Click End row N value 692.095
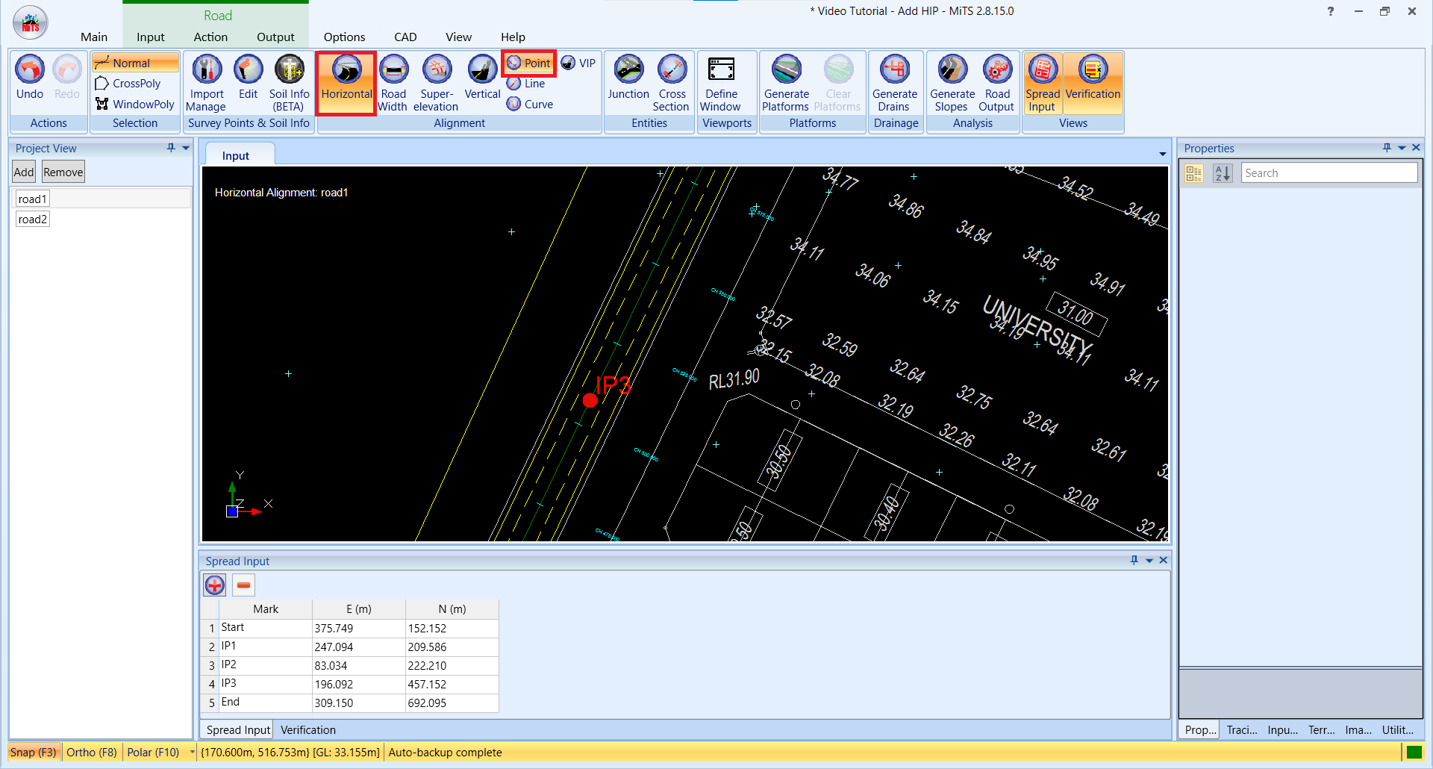1433x769 pixels. point(452,703)
